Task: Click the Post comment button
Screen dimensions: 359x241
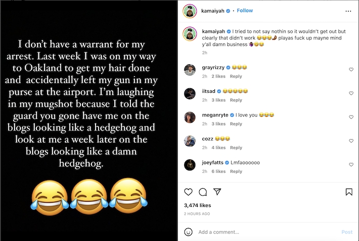Action: 347,232
